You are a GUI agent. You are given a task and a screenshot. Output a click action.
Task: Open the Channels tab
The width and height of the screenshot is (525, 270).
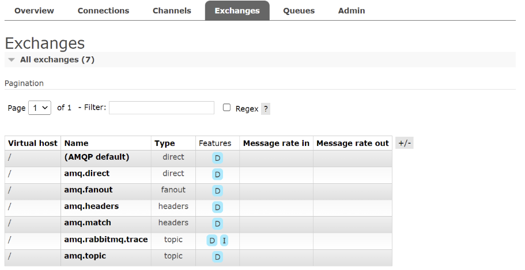tap(172, 11)
